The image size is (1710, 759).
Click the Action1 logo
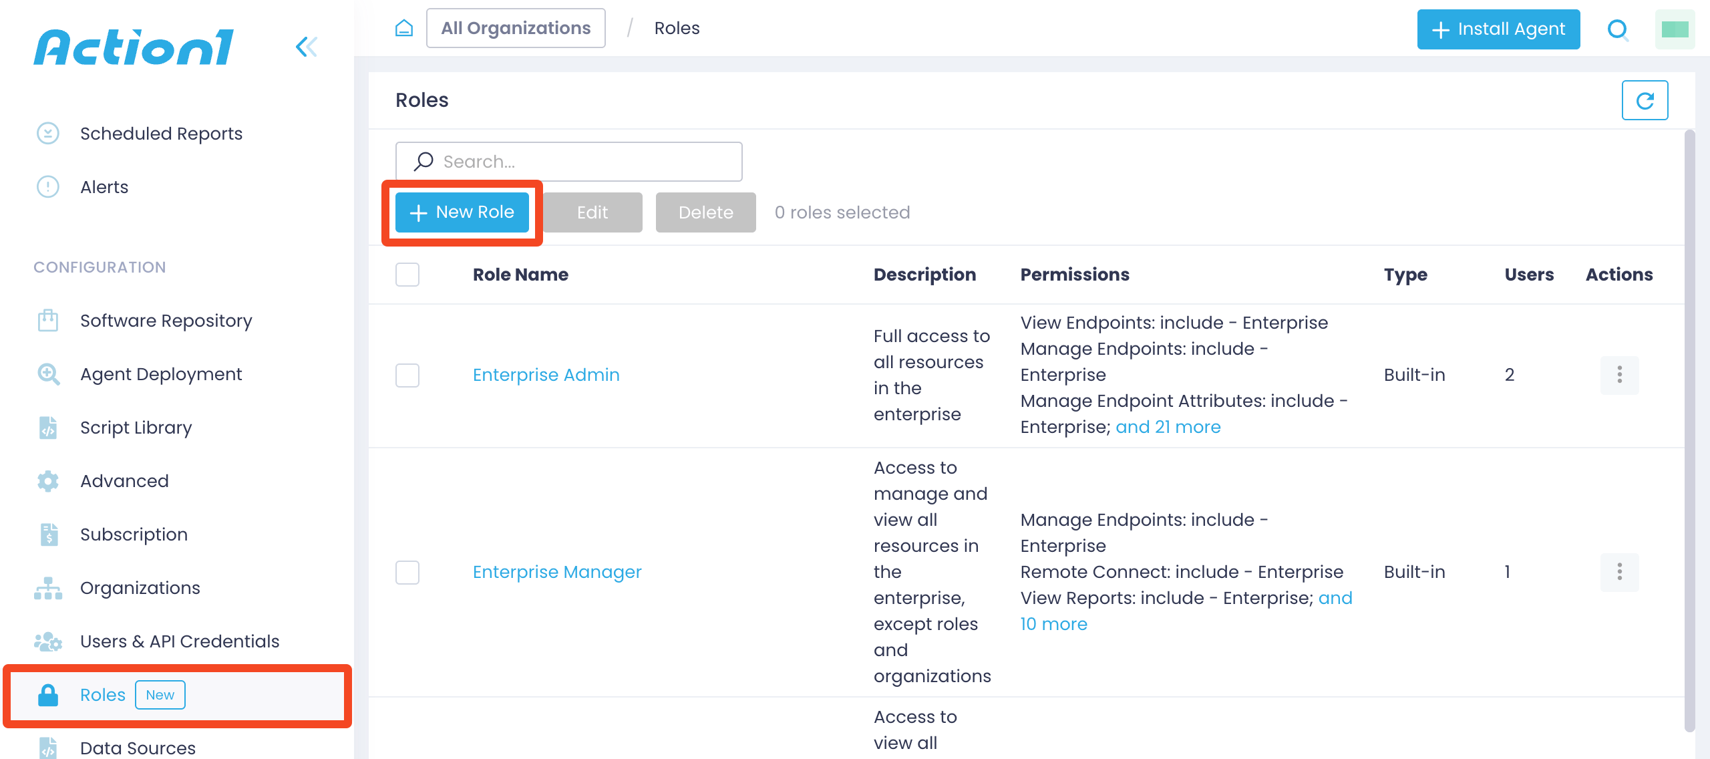[134, 47]
